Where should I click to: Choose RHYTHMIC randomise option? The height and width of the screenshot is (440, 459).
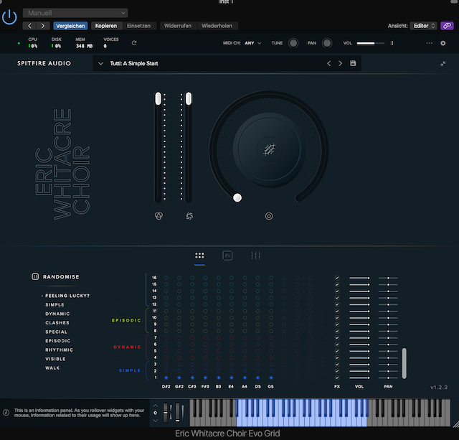click(59, 350)
